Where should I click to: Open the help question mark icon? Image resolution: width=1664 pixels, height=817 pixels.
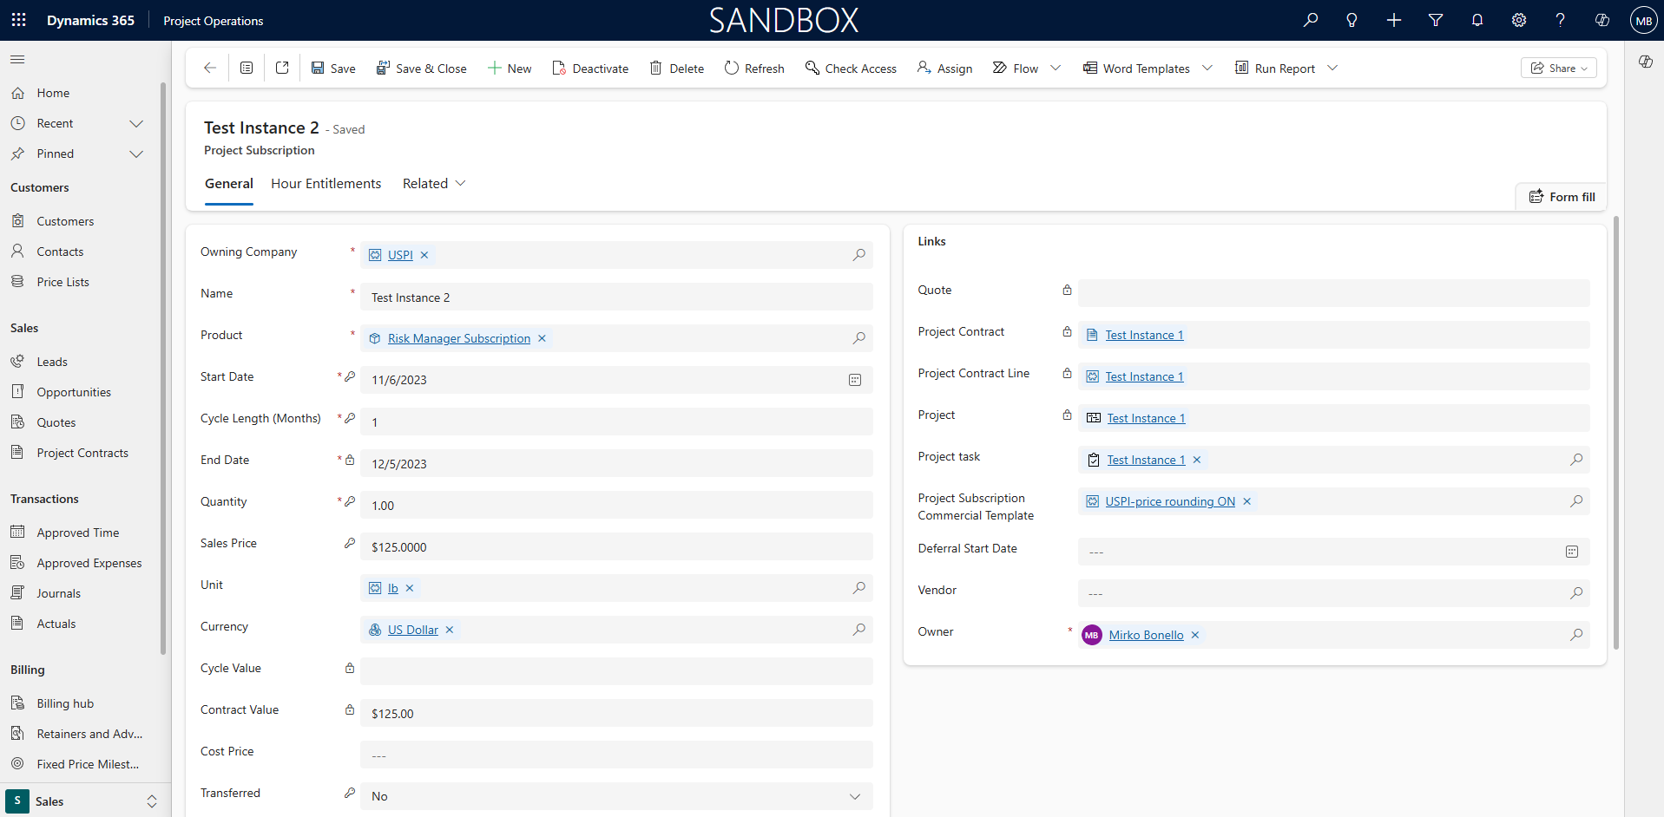pos(1561,20)
